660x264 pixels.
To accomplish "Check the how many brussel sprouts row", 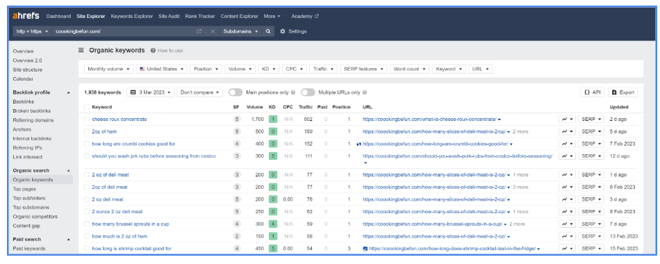I will coord(87,224).
